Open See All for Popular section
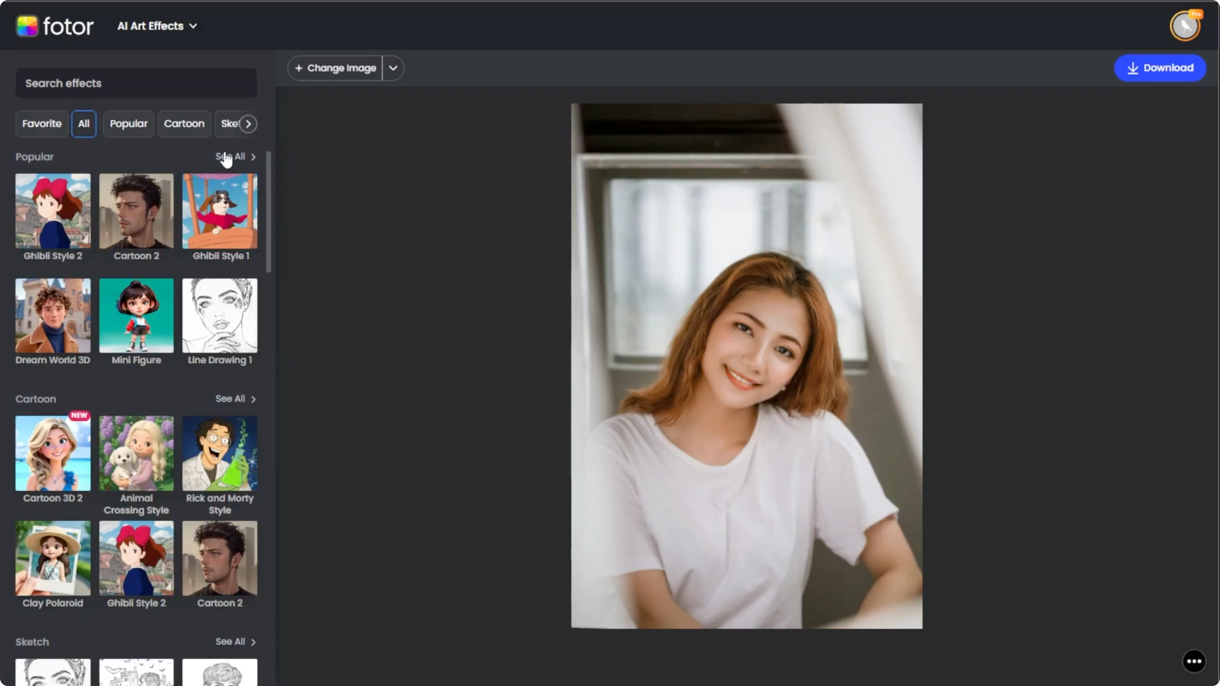Image resolution: width=1220 pixels, height=686 pixels. click(235, 157)
